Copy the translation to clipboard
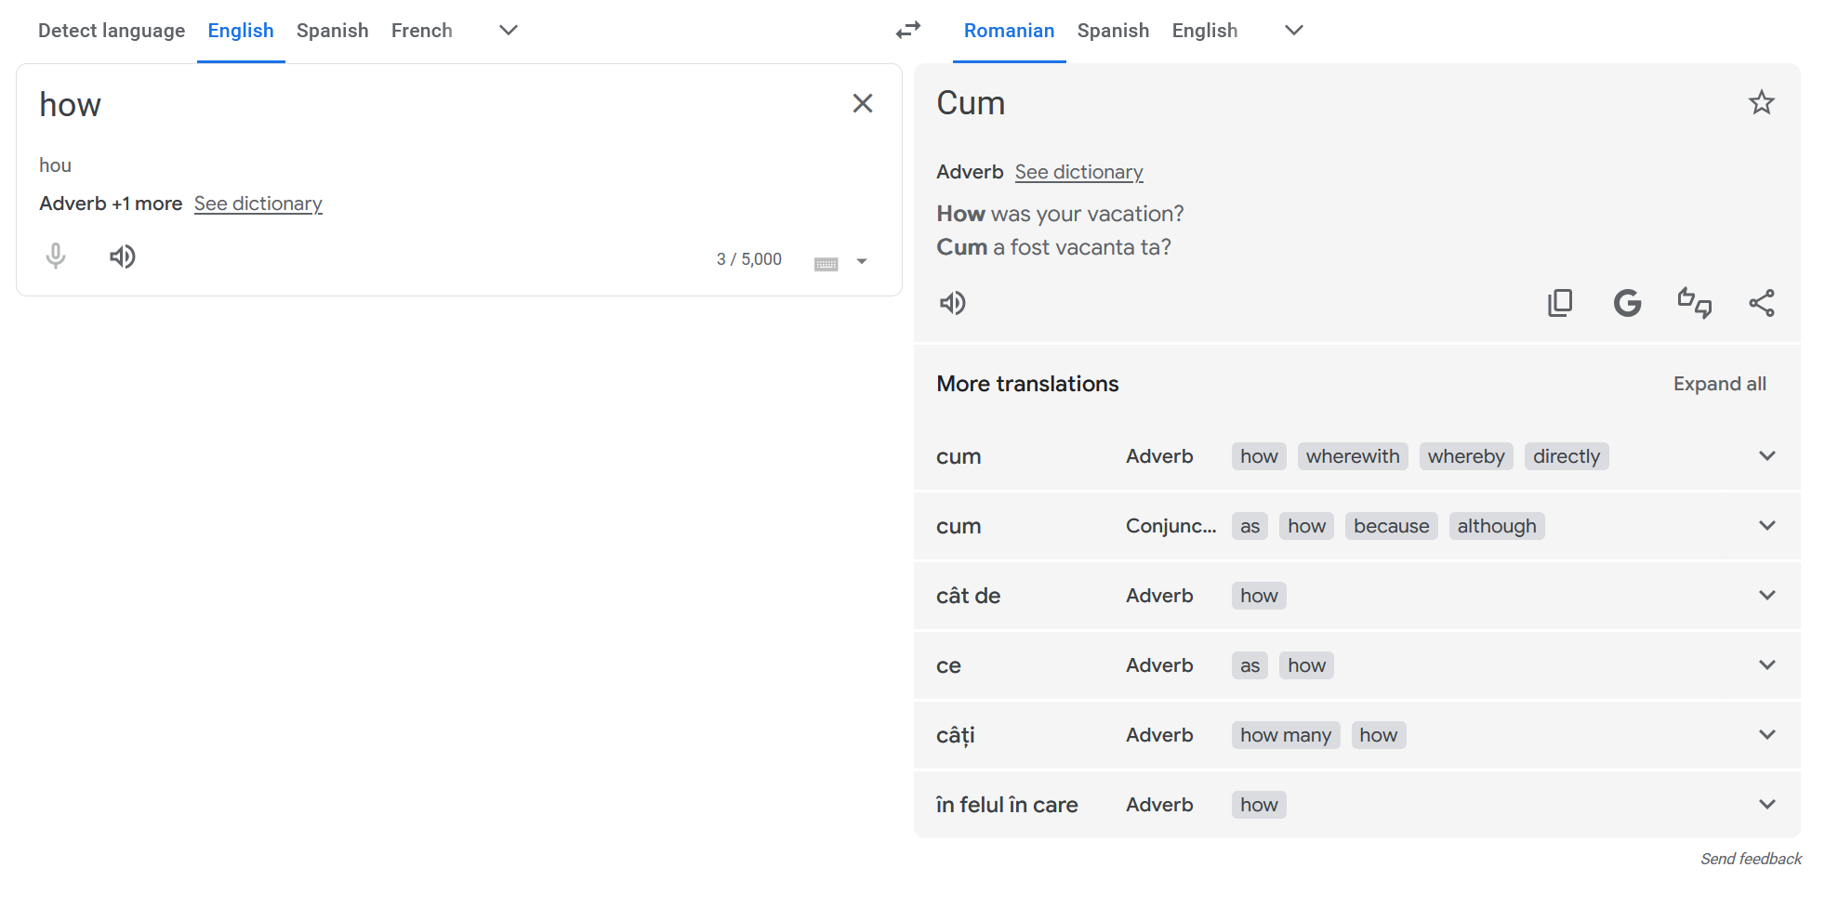This screenshot has height=907, width=1825. pos(1560,303)
